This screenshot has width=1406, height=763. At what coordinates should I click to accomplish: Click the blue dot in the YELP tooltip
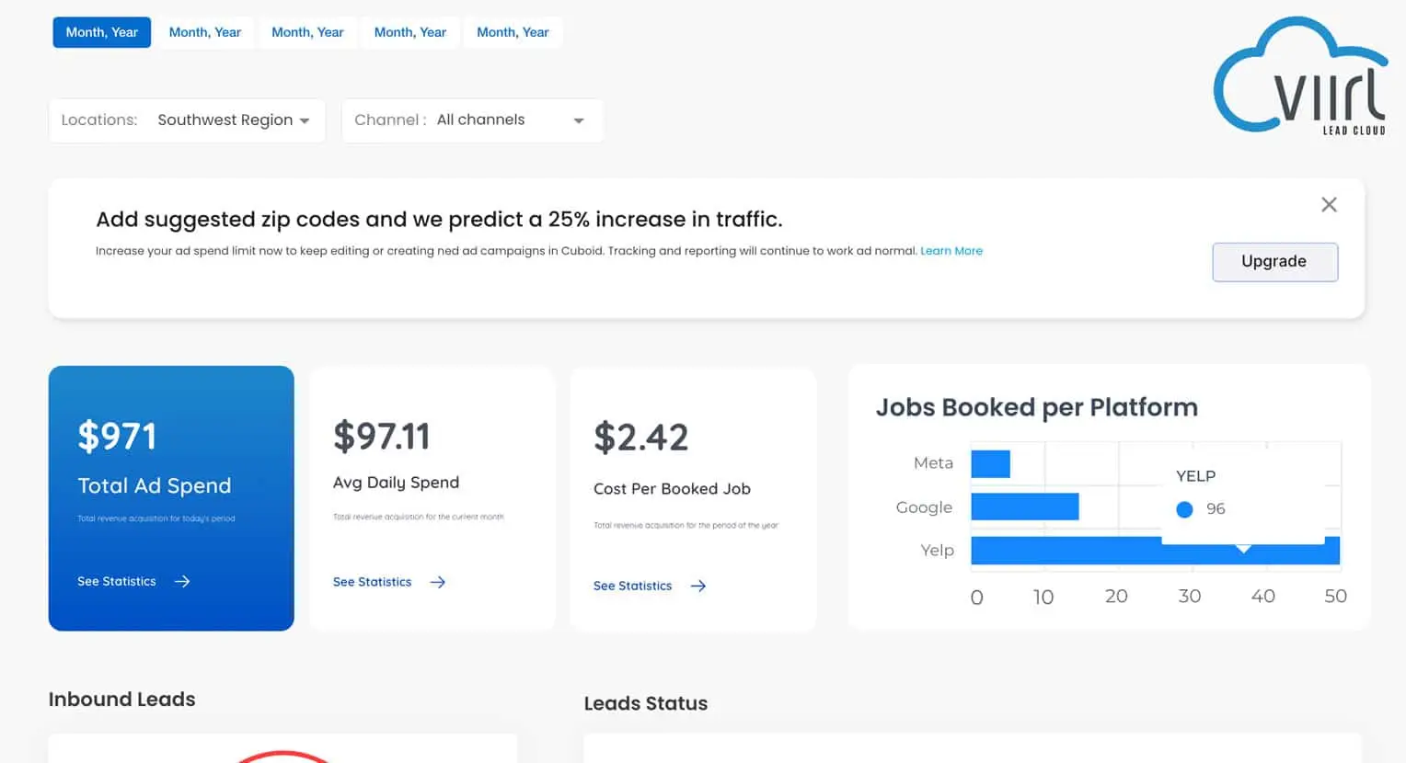click(x=1184, y=509)
